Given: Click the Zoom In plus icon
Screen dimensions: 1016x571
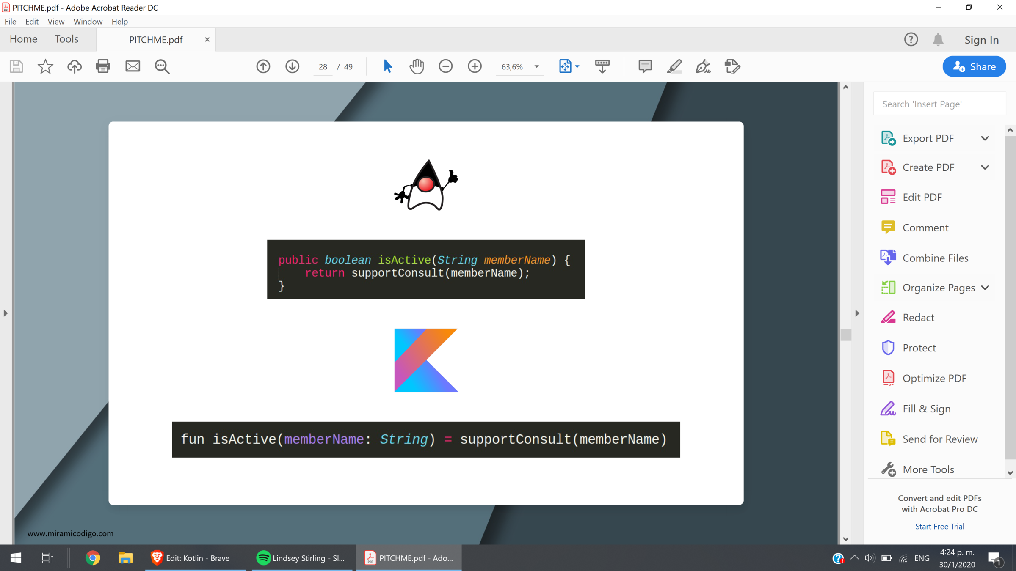Looking at the screenshot, I should tap(475, 66).
